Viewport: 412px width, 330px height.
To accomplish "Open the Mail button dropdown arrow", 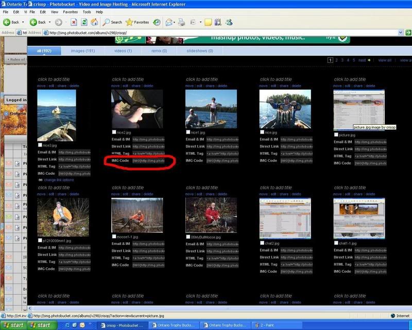I will click(175, 22).
